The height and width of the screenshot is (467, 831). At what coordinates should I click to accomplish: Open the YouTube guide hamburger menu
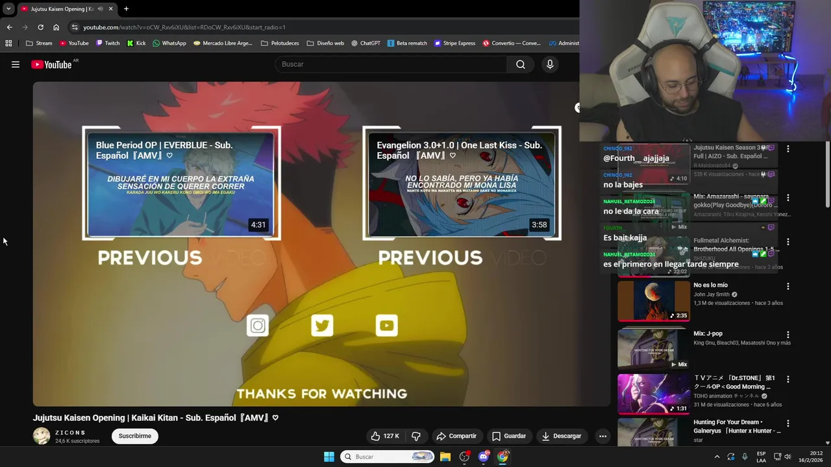[16, 64]
